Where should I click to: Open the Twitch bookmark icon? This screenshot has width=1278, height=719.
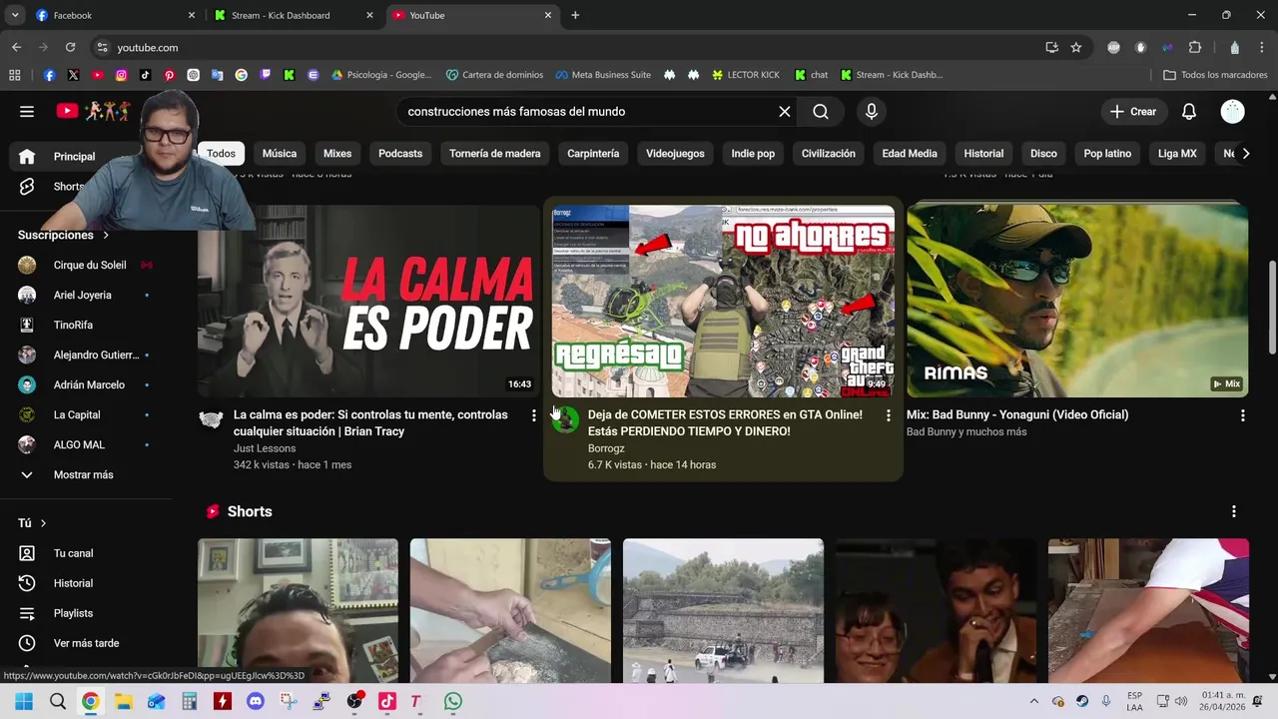click(265, 75)
